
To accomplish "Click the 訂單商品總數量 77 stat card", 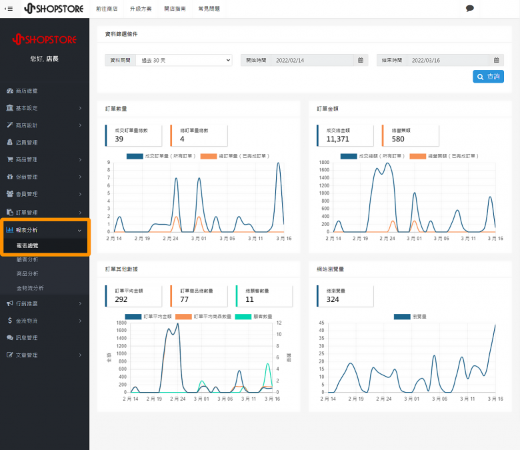I will click(x=199, y=296).
